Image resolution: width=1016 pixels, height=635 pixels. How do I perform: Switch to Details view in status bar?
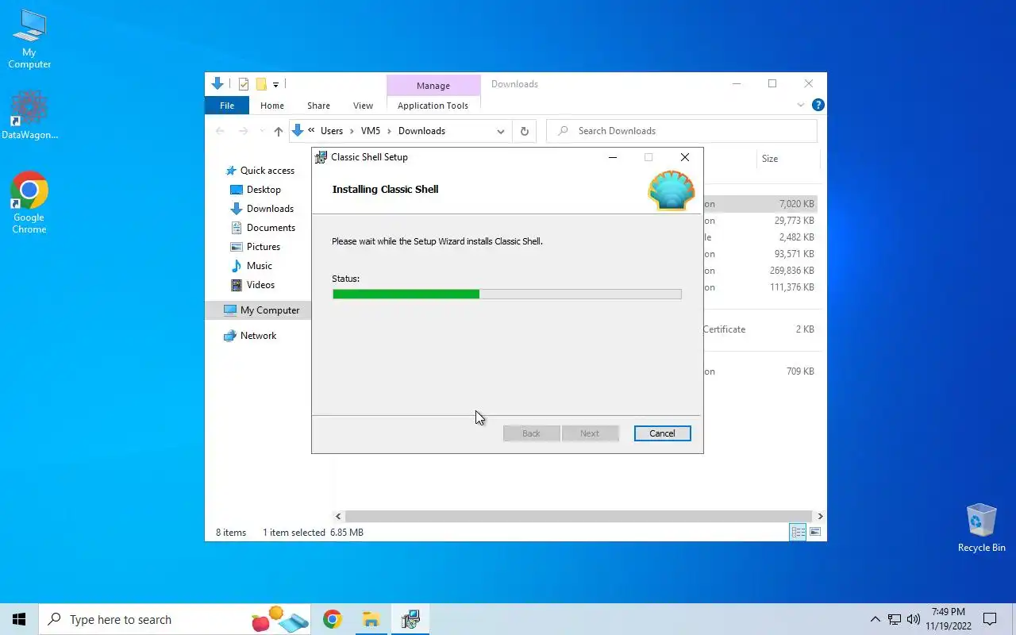[798, 532]
